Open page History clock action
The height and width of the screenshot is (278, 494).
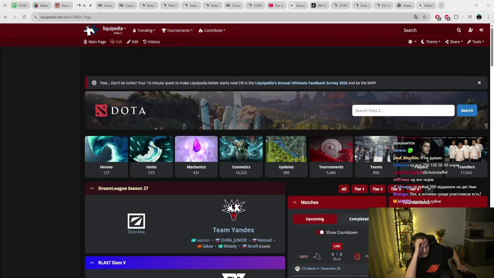tap(151, 42)
